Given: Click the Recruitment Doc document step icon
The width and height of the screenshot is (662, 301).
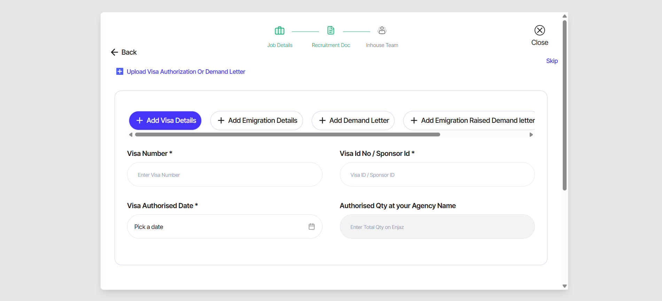Looking at the screenshot, I should click(331, 31).
